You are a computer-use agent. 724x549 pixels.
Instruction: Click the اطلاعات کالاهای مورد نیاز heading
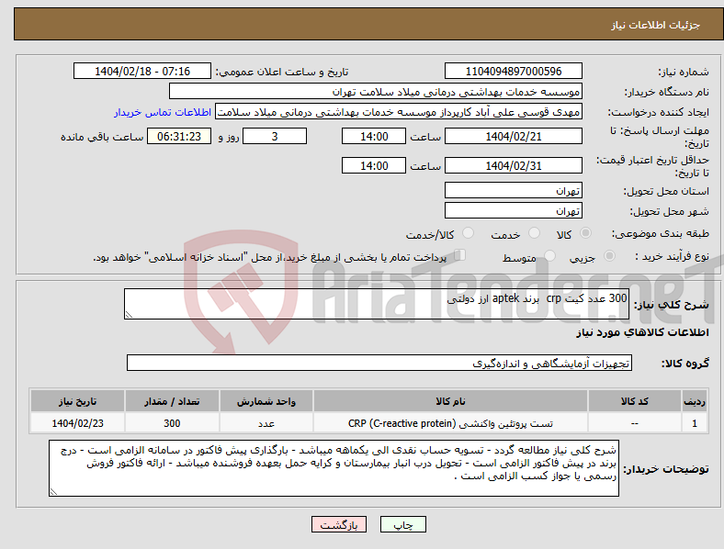pyautogui.click(x=642, y=332)
